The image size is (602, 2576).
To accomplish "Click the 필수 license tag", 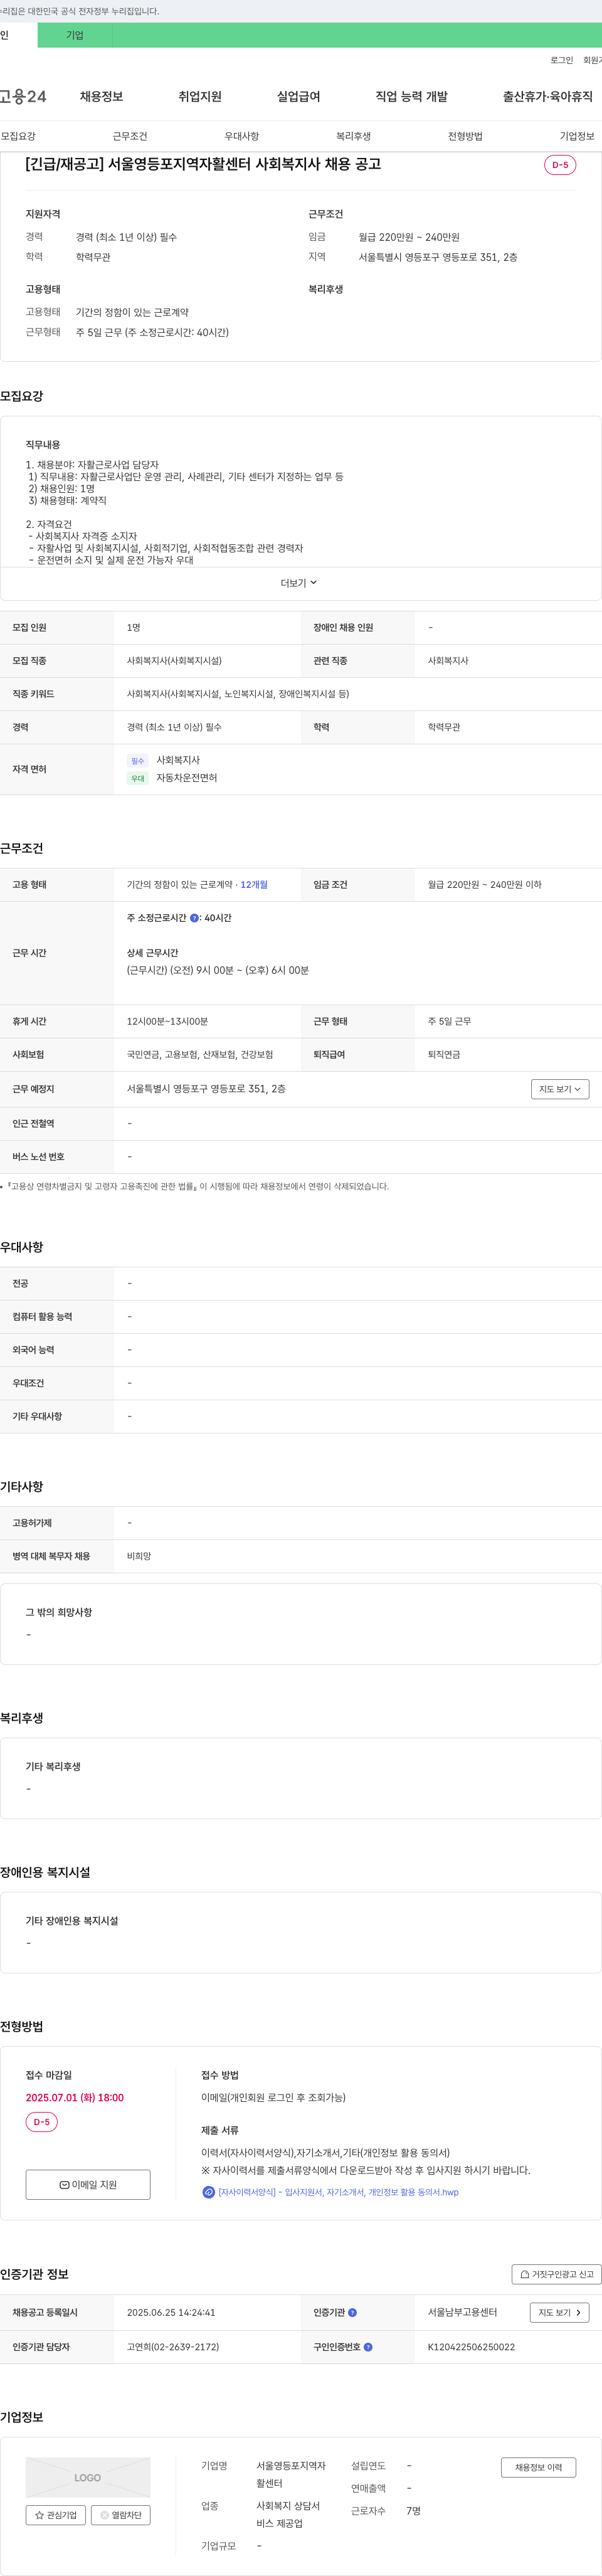I will [138, 761].
